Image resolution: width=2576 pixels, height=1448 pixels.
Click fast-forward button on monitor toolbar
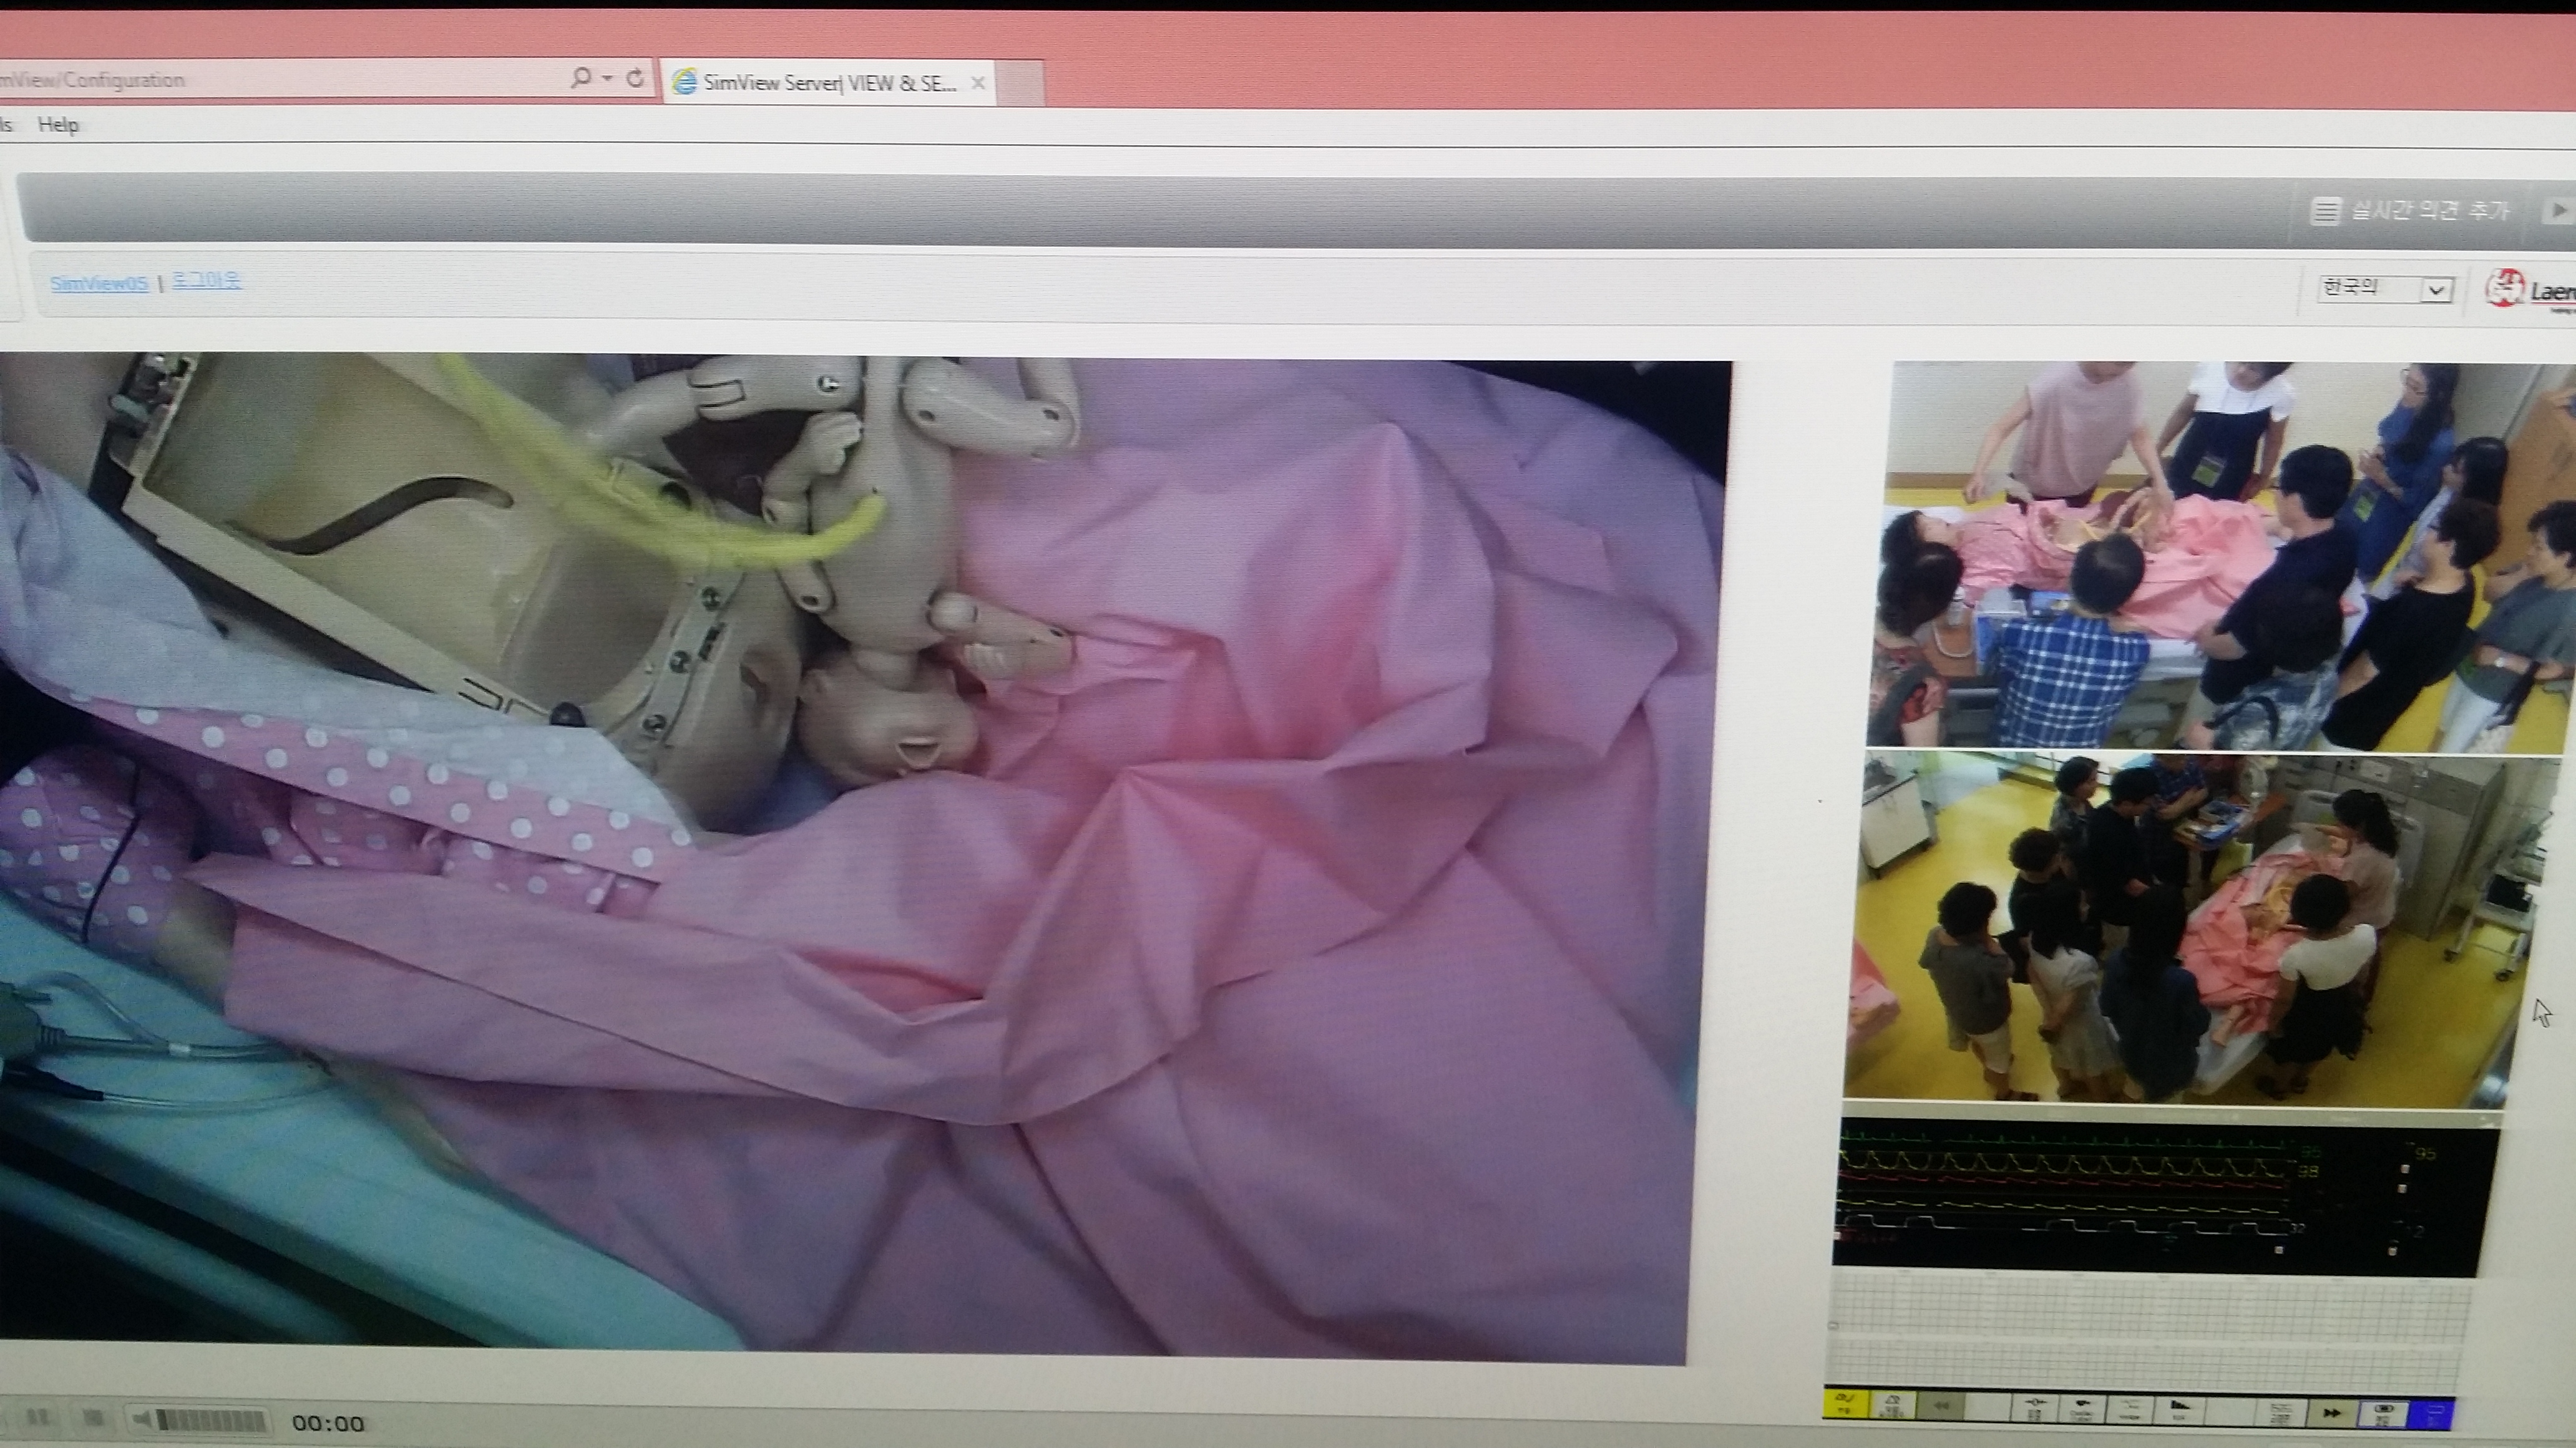(2332, 1412)
